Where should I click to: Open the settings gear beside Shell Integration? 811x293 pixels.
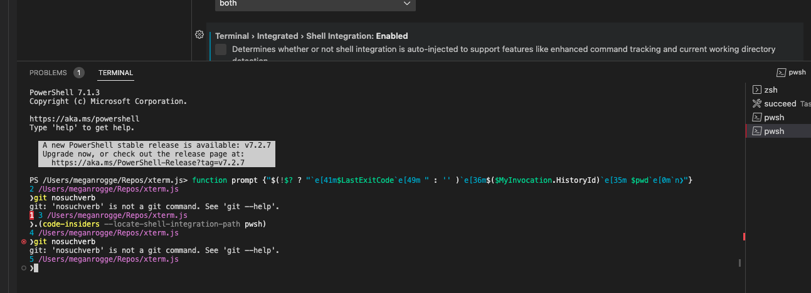(199, 34)
